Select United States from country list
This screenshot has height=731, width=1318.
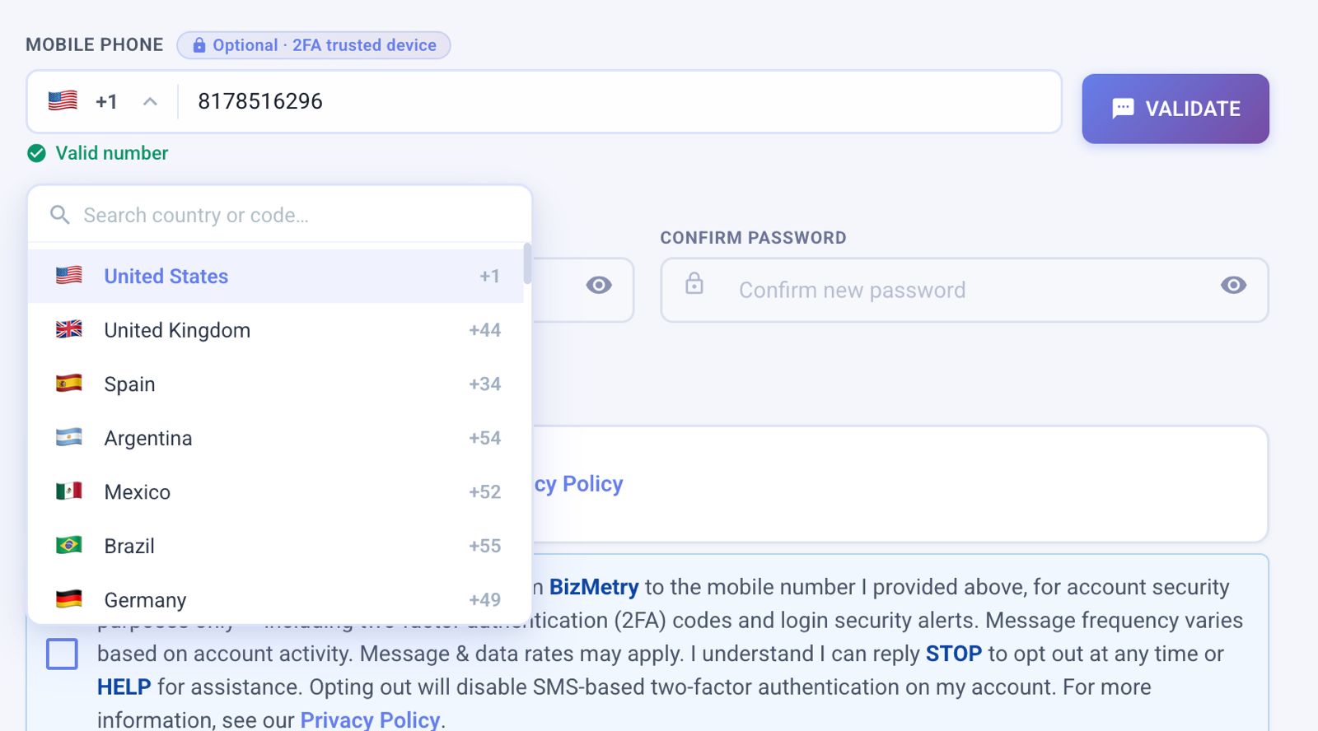pos(276,277)
